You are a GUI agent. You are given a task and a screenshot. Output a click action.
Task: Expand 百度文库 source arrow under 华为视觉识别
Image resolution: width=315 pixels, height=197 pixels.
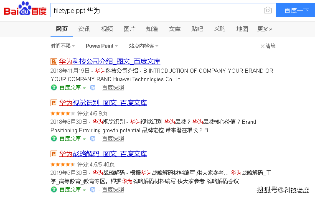84,139
